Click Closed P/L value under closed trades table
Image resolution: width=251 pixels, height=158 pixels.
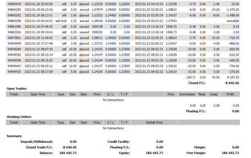232,83
